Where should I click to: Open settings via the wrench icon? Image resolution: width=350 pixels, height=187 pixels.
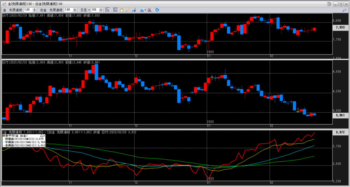[344, 10]
